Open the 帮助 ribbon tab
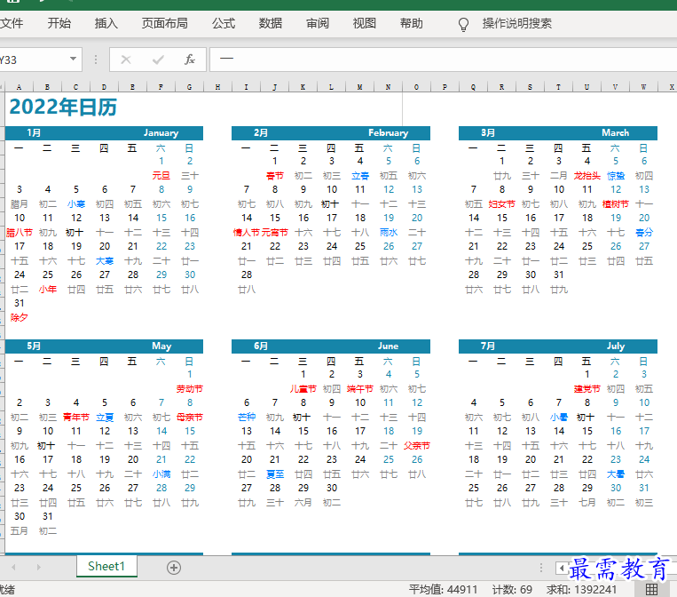This screenshot has height=597, width=677. pyautogui.click(x=412, y=23)
